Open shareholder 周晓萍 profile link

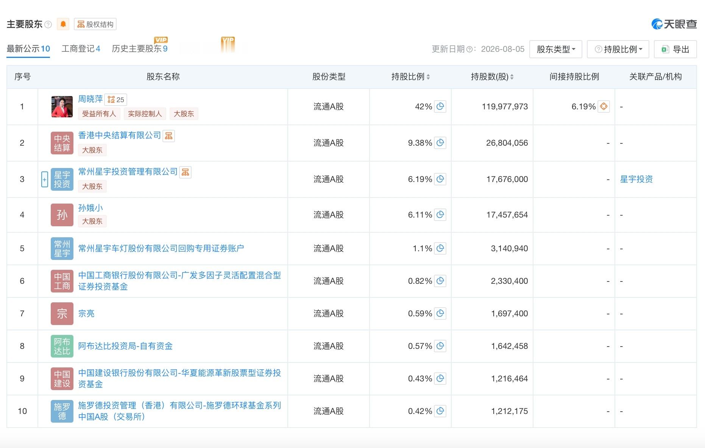click(90, 99)
